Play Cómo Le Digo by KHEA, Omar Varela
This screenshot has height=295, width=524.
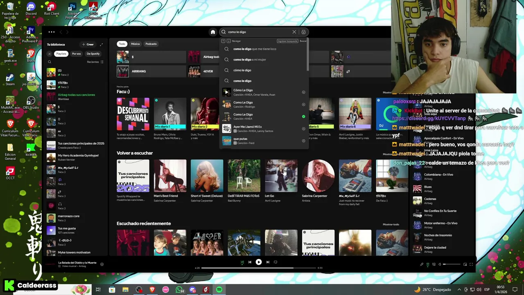click(226, 92)
